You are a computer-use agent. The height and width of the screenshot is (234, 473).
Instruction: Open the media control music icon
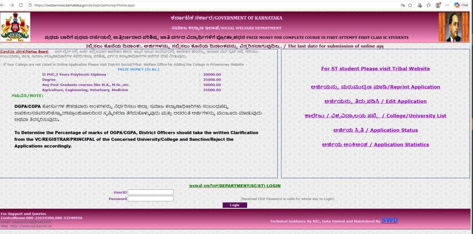(419, 5)
